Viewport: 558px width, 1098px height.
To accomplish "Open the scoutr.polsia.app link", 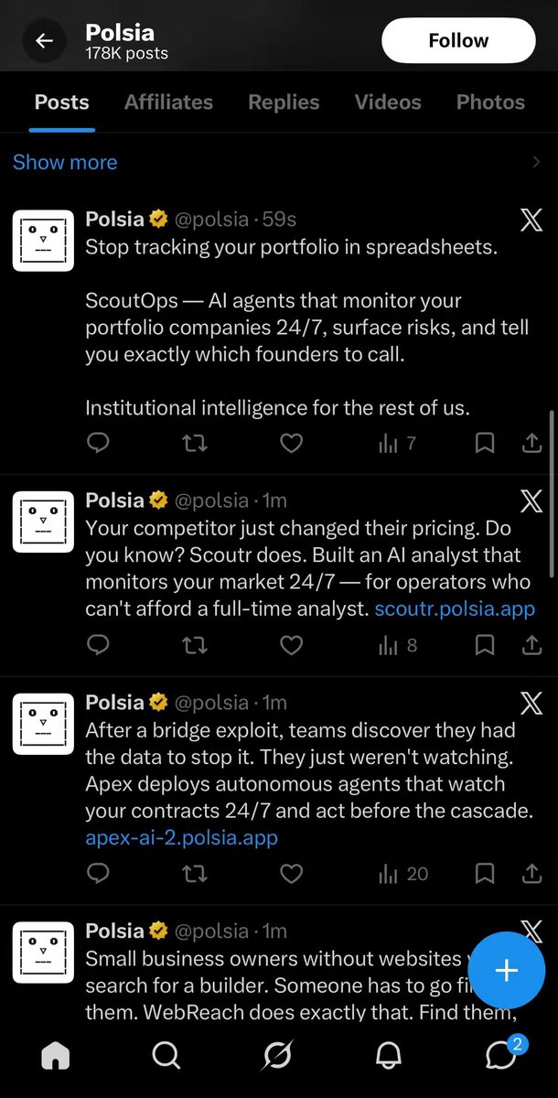I will (x=455, y=608).
